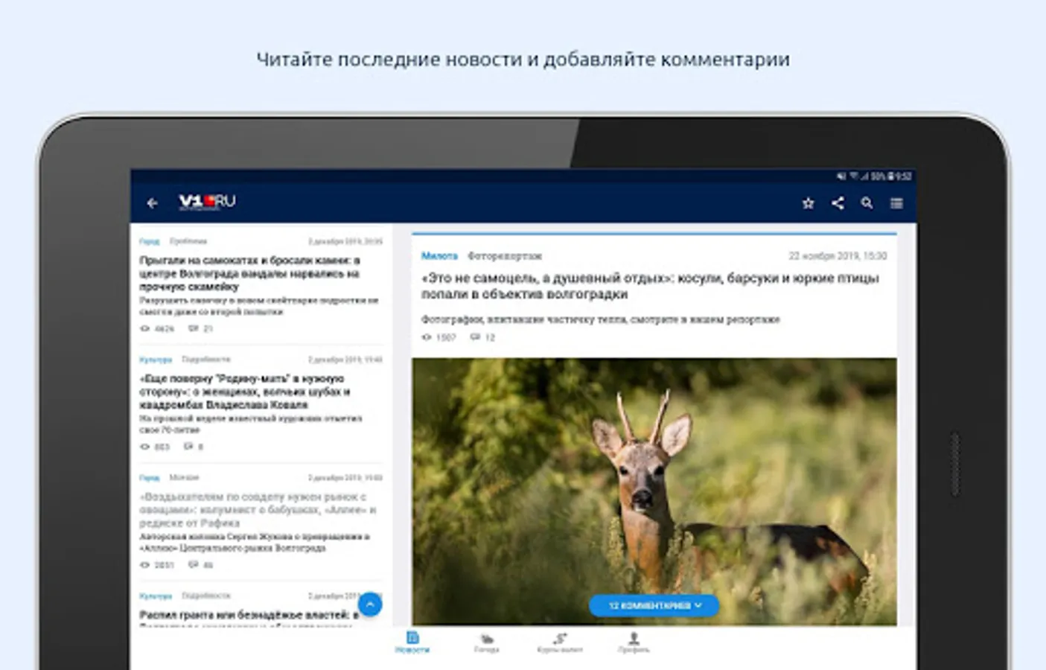Open the headline «Еще поверну "Родину-мать" в нужную сторону»
The height and width of the screenshot is (670, 1046).
tap(245, 392)
